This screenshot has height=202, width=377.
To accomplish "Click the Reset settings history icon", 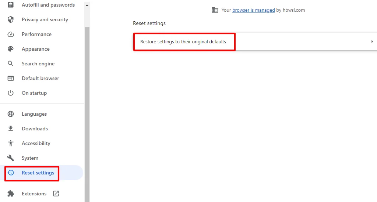I will [x=11, y=173].
